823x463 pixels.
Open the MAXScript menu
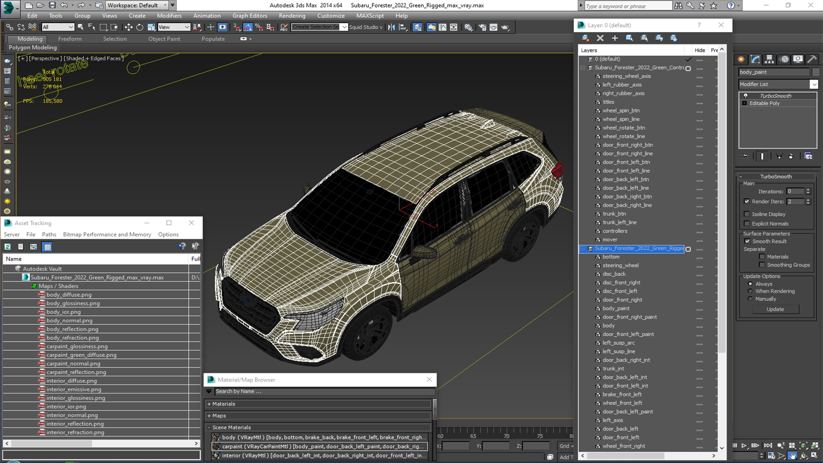tap(370, 16)
